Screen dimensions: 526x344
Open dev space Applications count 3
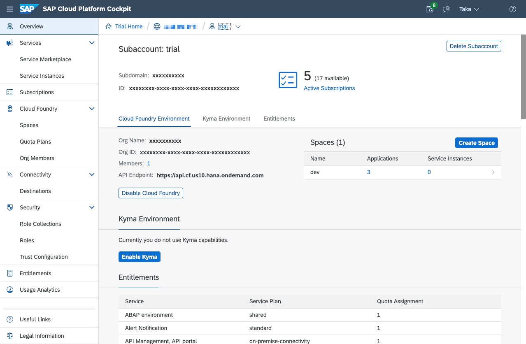coord(369,172)
